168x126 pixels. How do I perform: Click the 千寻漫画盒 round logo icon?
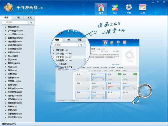(x=9, y=8)
